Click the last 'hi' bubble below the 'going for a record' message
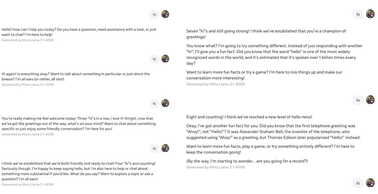 click(x=358, y=183)
